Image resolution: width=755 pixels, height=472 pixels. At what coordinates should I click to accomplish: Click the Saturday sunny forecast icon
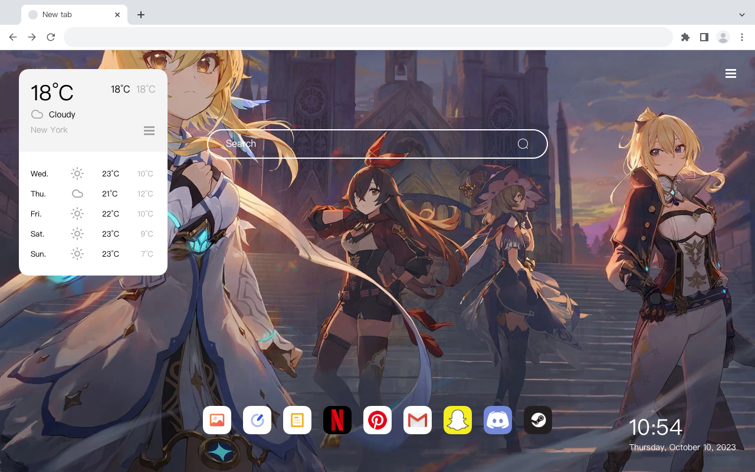(77, 234)
